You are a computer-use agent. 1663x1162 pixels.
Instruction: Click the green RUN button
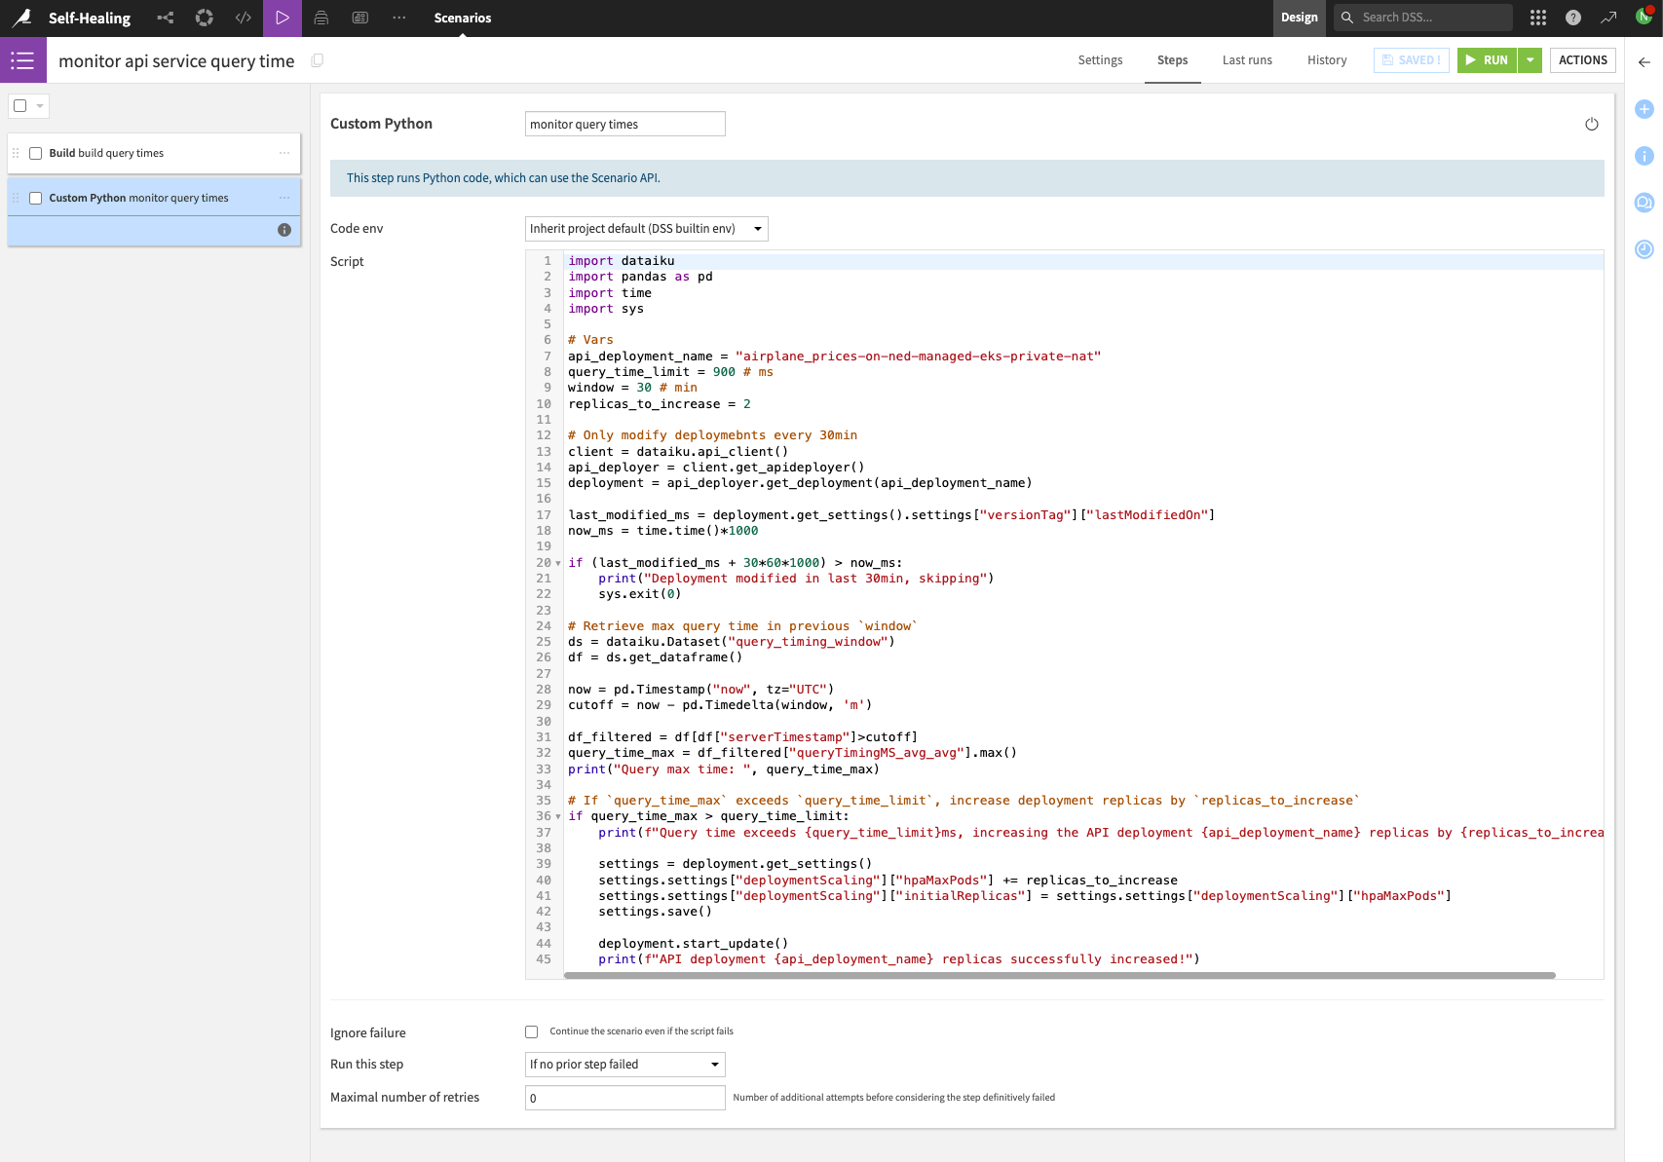coord(1487,60)
